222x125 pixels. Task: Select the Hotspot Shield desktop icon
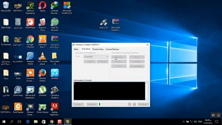coord(30,58)
